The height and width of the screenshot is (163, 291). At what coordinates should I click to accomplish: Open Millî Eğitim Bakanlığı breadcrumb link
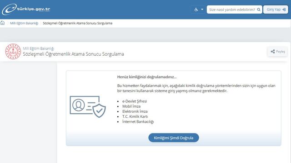pos(24,23)
